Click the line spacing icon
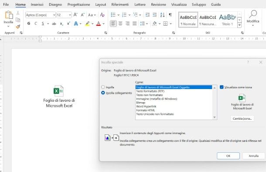 point(142,24)
